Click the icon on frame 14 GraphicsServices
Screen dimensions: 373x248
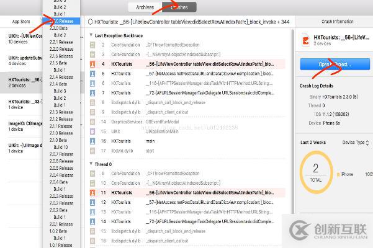tap(92, 122)
